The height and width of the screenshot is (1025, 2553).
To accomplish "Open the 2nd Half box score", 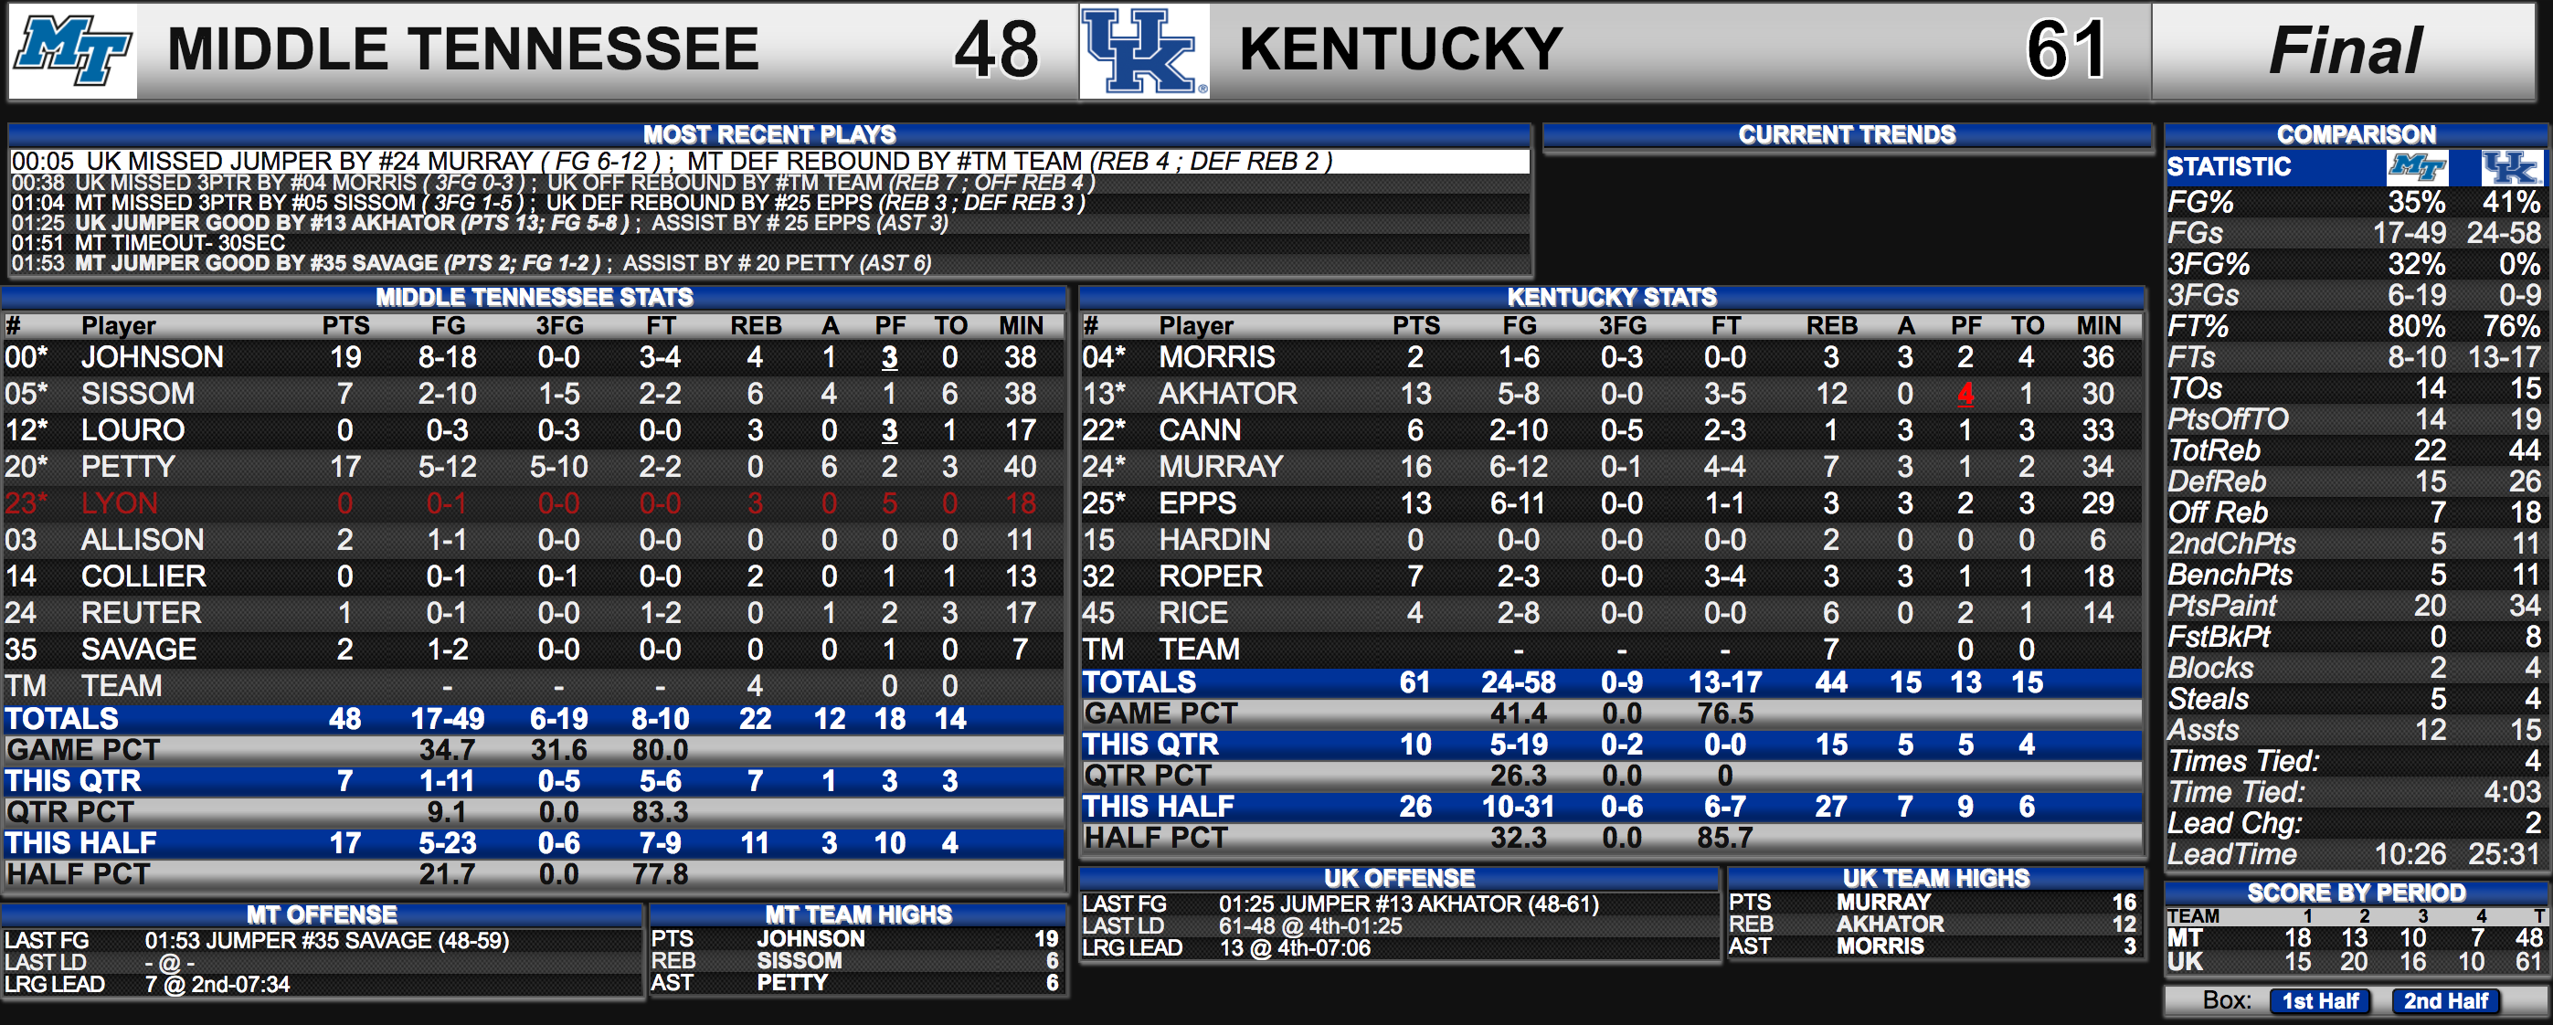I will [x=2445, y=1000].
